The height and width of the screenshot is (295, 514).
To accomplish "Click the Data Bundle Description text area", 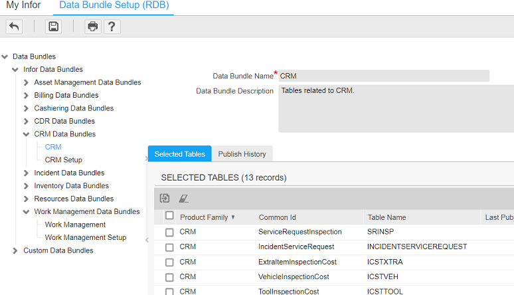I will pyautogui.click(x=395, y=108).
